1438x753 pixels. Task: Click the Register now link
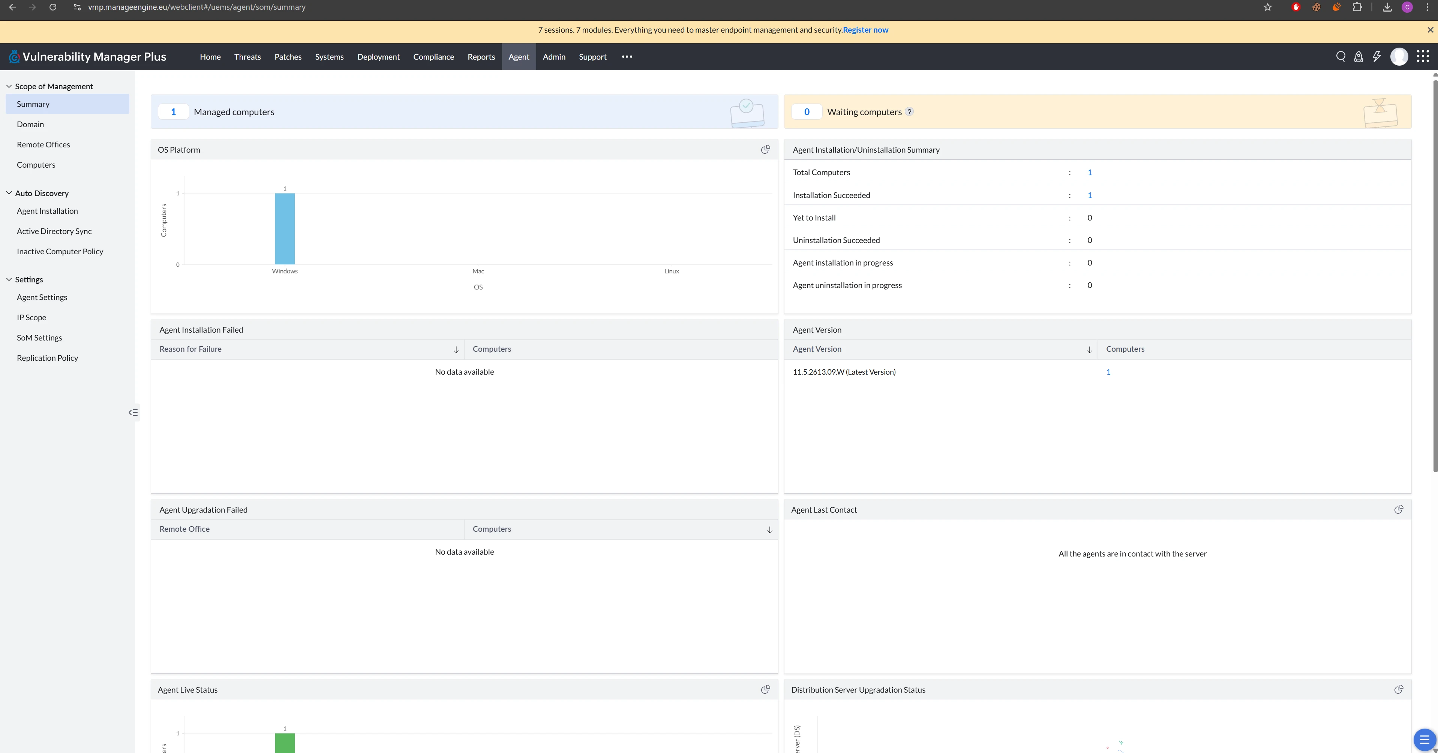(x=865, y=30)
